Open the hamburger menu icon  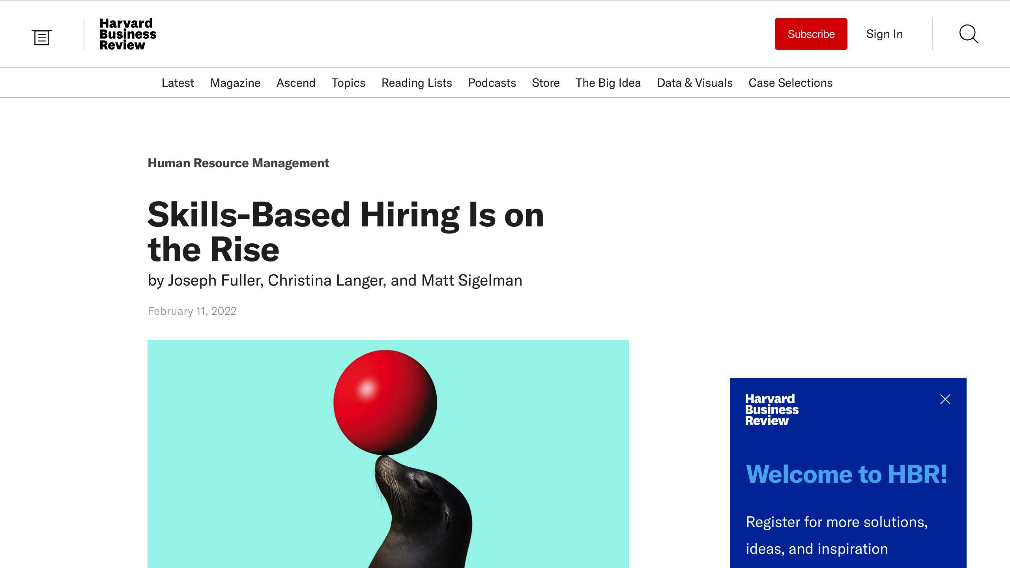(41, 37)
